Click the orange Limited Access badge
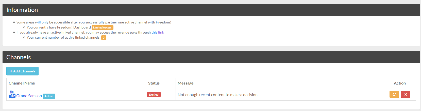This screenshot has width=421, height=111. coord(102,27)
